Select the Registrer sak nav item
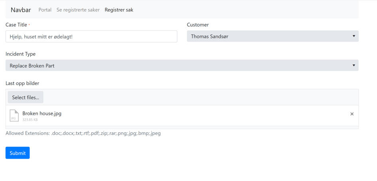377x181 pixels. [119, 10]
